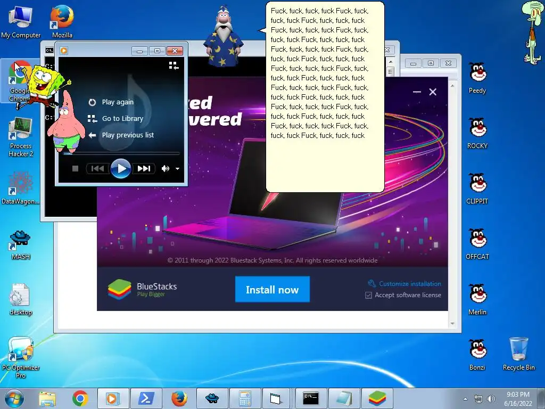The image size is (545, 409).
Task: Switch to Command Prompt taskbar button
Action: 311,398
